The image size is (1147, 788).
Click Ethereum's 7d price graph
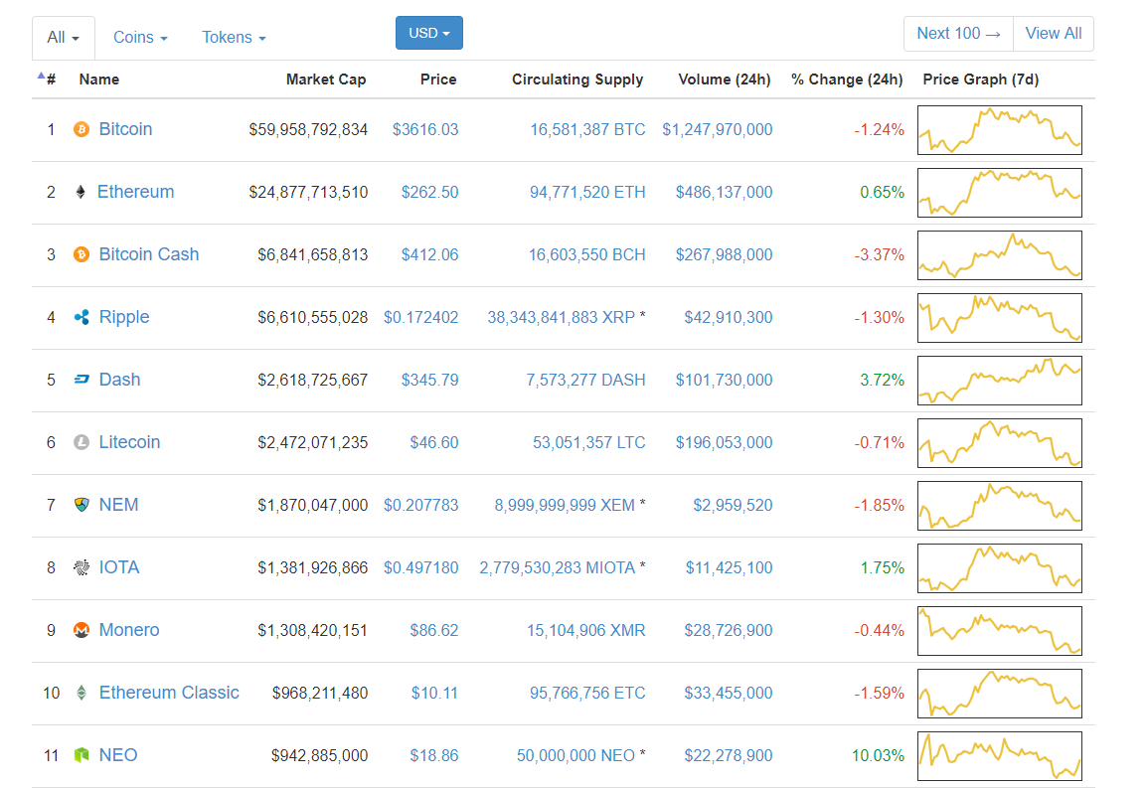tap(1000, 193)
